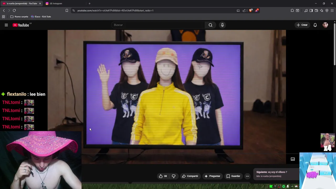Go forward in the browser
Viewport: 336px width, 189px height.
click(9, 10)
